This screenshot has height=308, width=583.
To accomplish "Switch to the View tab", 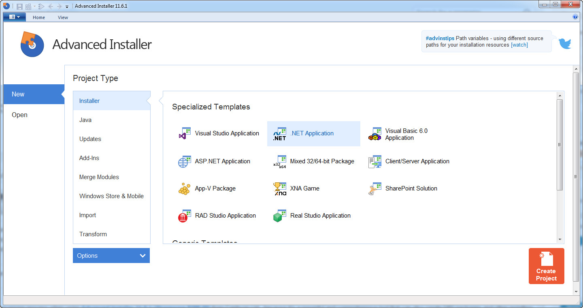I will click(x=63, y=17).
